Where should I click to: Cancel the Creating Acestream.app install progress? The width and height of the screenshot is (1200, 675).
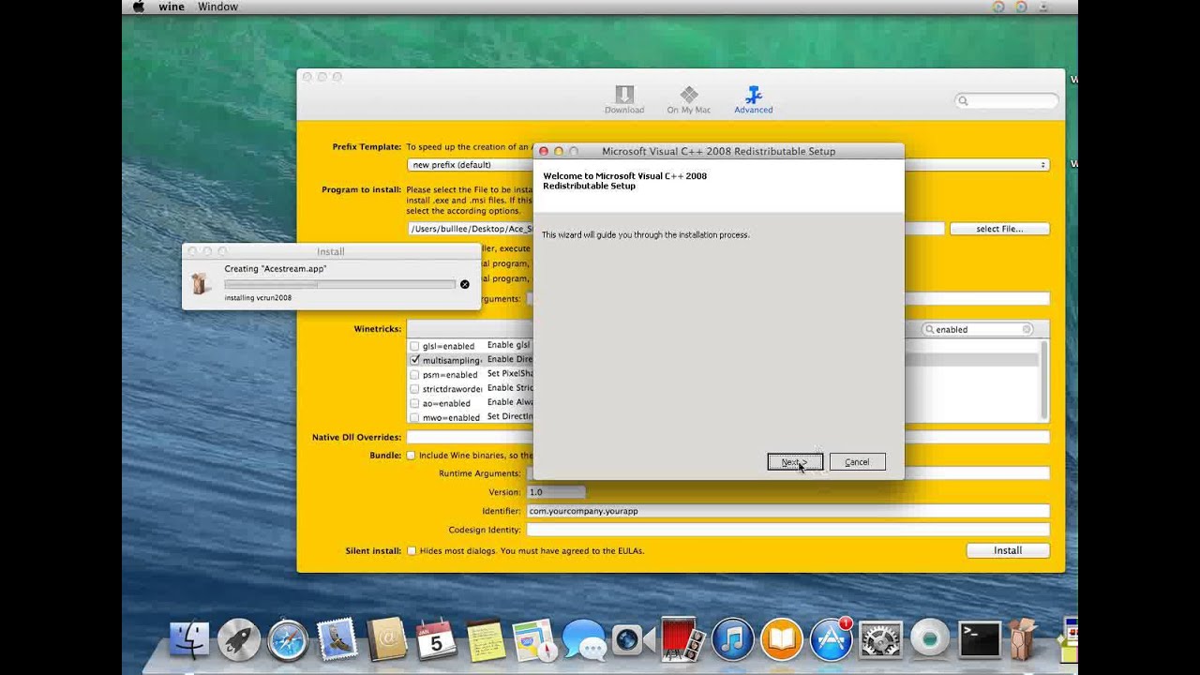464,284
